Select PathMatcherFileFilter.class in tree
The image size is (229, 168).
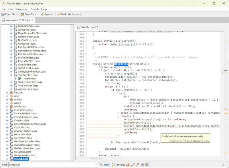point(32,51)
